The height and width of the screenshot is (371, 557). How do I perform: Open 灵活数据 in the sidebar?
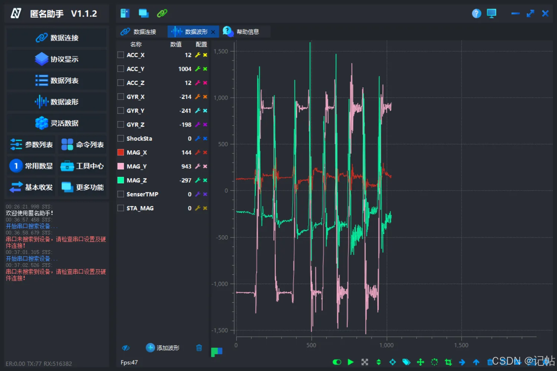point(57,123)
